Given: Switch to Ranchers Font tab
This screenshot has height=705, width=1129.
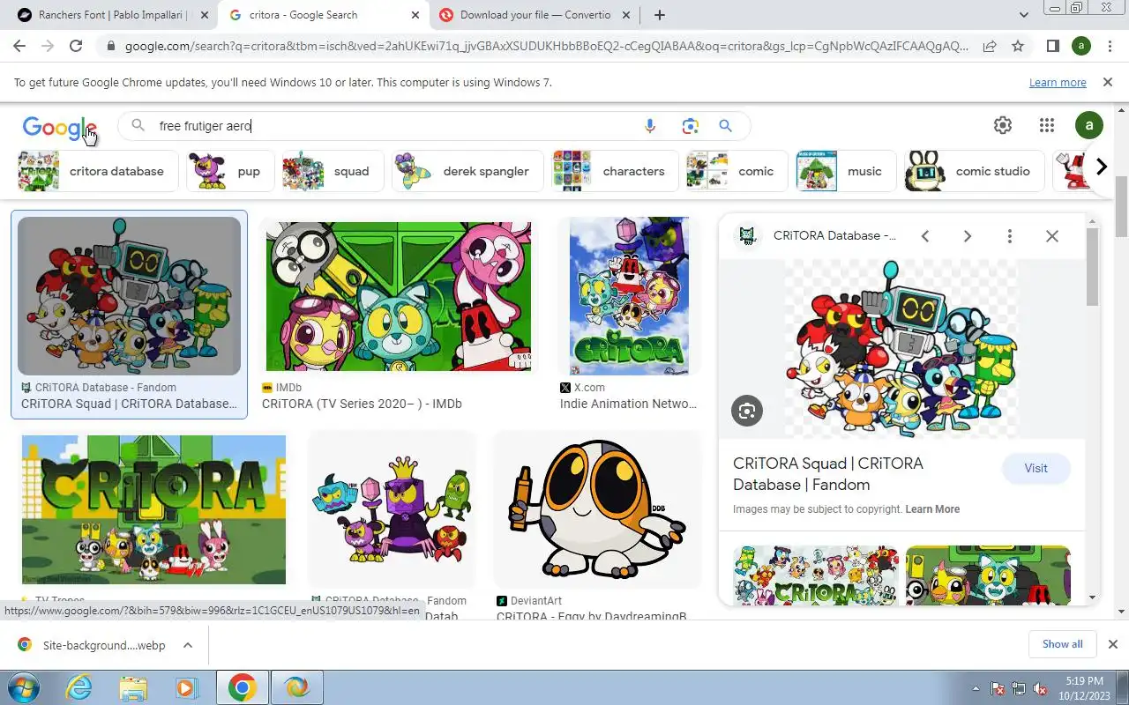Looking at the screenshot, I should click(x=110, y=15).
